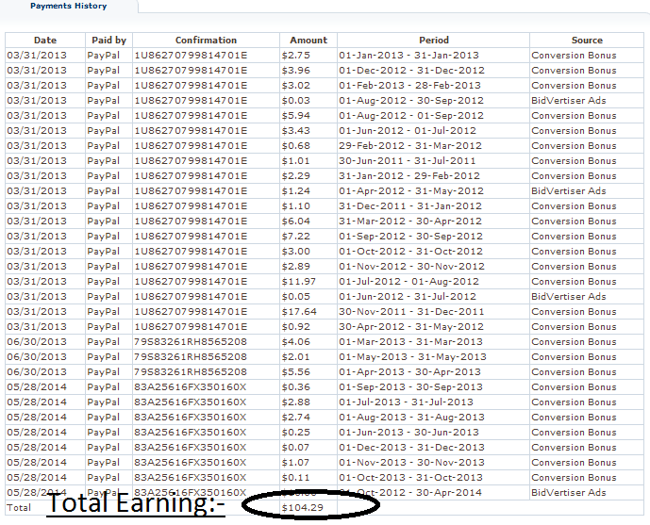Click confirmation 83A25616FX350160X in the $2.88 row
650x525 pixels.
(190, 402)
